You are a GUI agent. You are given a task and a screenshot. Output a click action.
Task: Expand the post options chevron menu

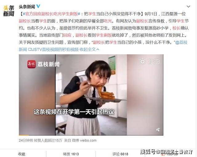[188, 6]
